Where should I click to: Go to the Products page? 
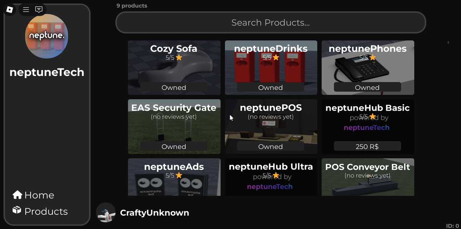(x=40, y=211)
